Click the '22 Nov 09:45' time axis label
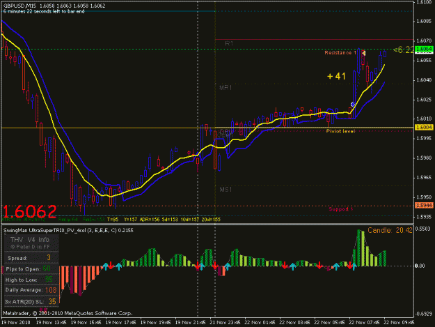This screenshot has width=435, height=327. [400, 323]
